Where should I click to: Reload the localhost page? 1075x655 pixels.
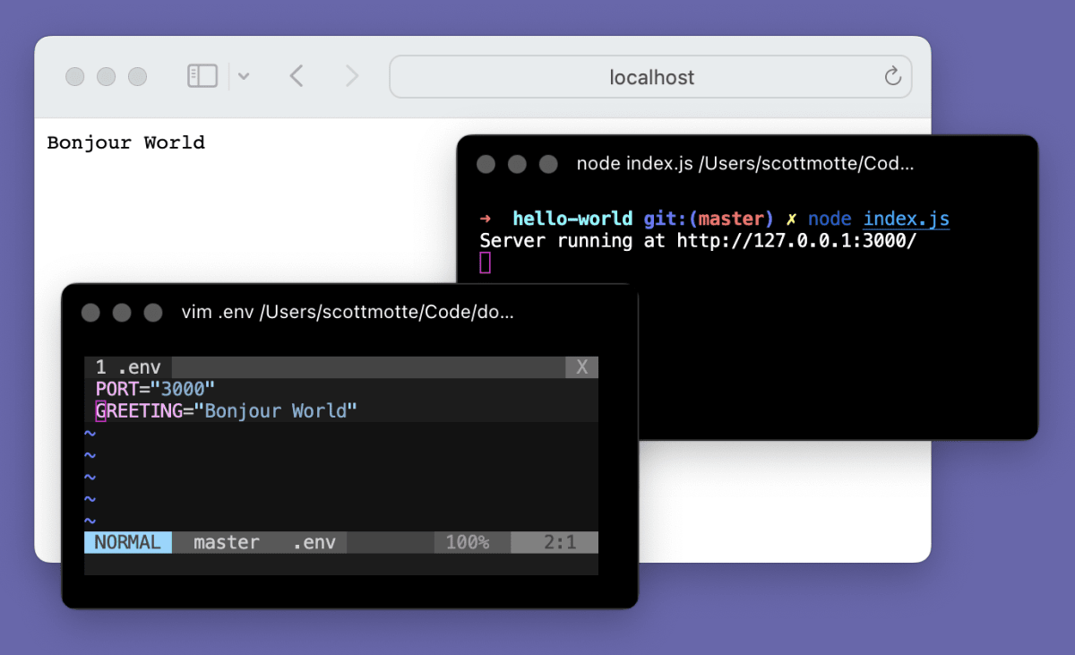pos(892,76)
